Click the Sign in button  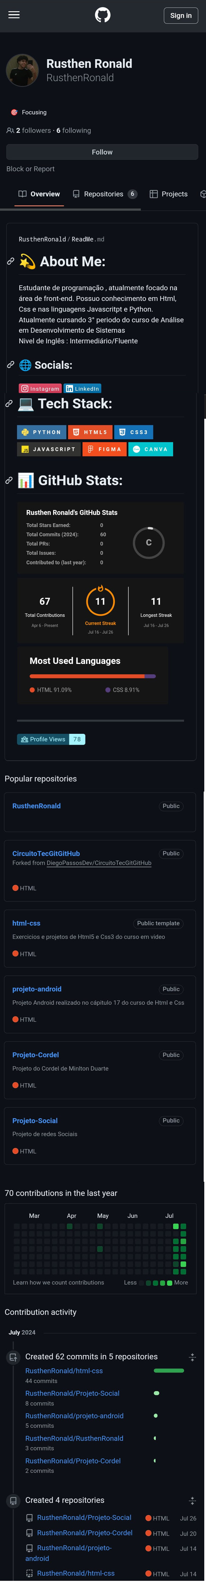click(x=181, y=15)
